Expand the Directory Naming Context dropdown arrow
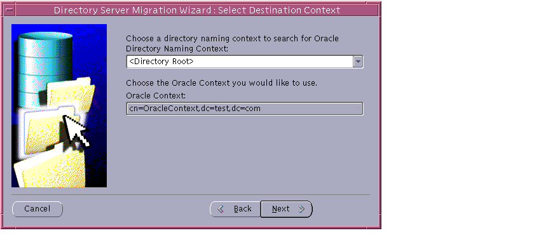The height and width of the screenshot is (247, 548). [358, 62]
